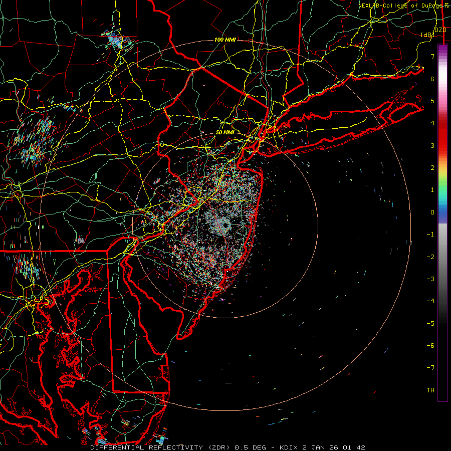This screenshot has width=451, height=451.
Task: Click the red band of the ZDR color bar
Action: 442,134
